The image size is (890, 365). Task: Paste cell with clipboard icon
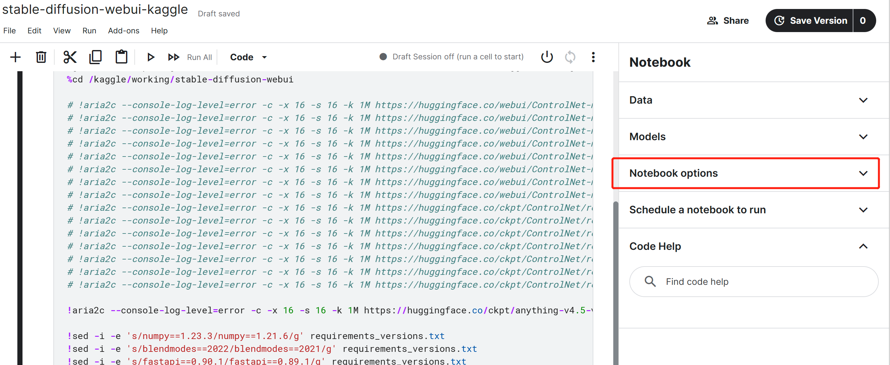tap(121, 57)
